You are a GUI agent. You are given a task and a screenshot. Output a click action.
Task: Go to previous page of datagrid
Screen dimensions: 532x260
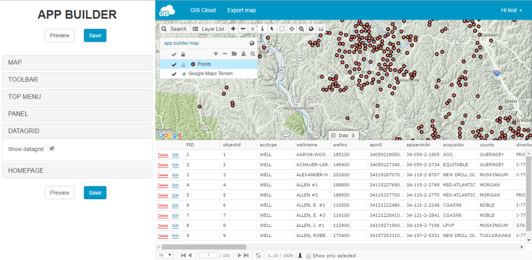pos(190,256)
